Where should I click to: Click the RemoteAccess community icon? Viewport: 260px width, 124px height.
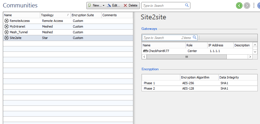click(7, 21)
